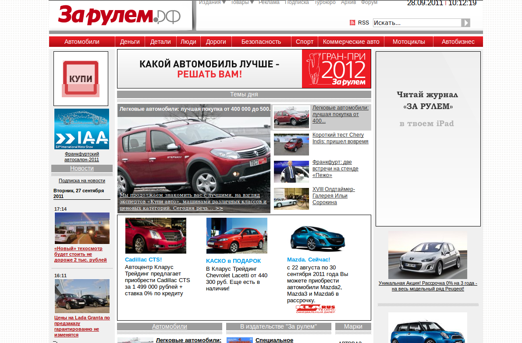Viewport: 522px width, 343px height.
Task: Open the КАСКО в ПОДАРОК ad headline
Action: 233,261
